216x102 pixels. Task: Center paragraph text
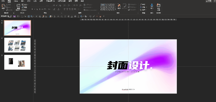[x=67, y=9]
